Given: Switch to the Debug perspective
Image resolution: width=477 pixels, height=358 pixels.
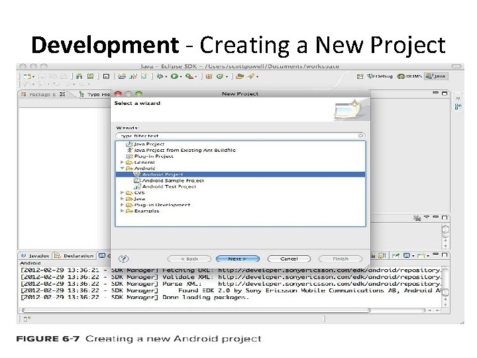Looking at the screenshot, I should point(380,76).
